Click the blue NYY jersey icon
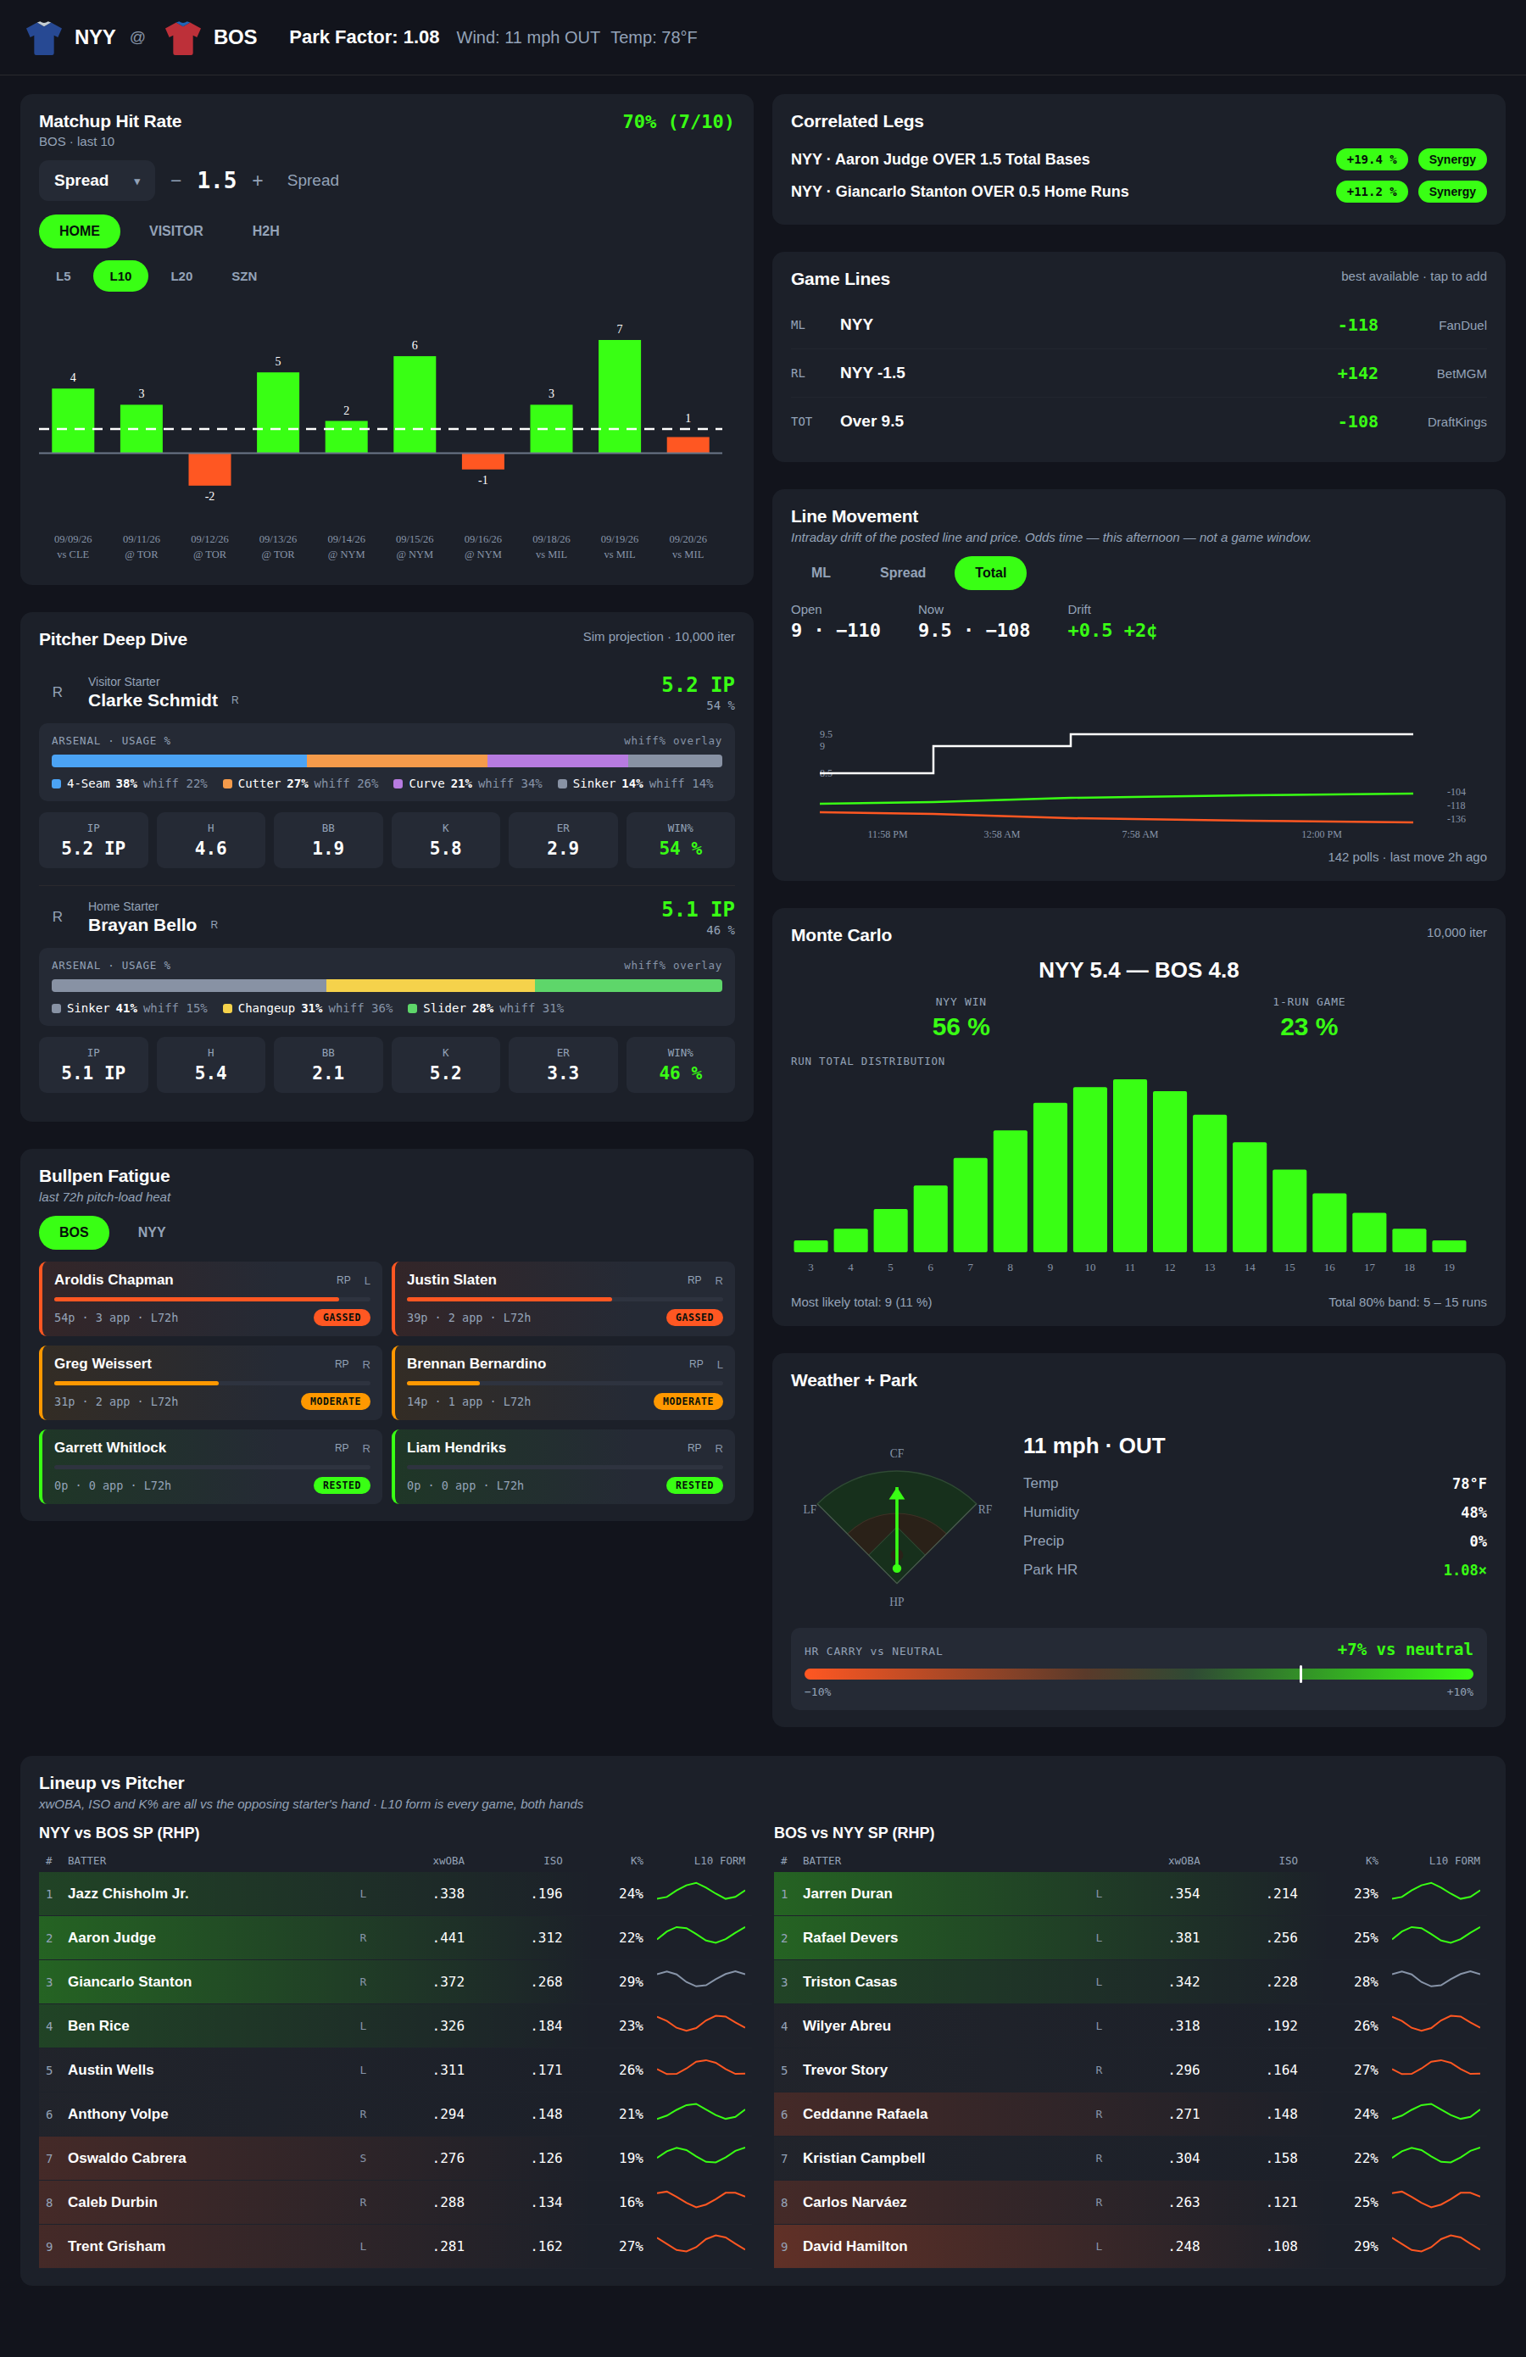This screenshot has width=1526, height=2357. pyautogui.click(x=43, y=37)
